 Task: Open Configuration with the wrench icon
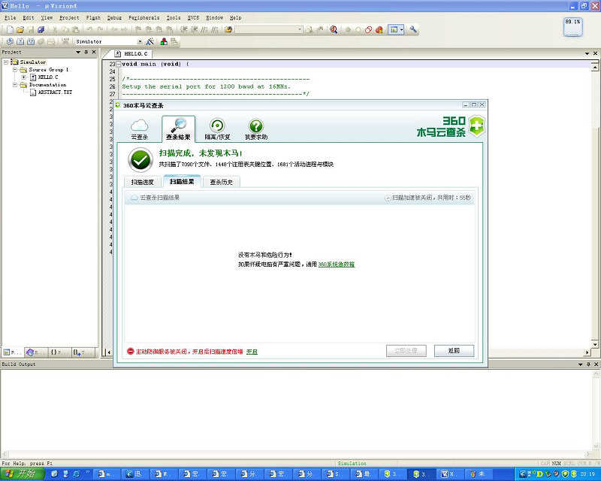point(412,29)
